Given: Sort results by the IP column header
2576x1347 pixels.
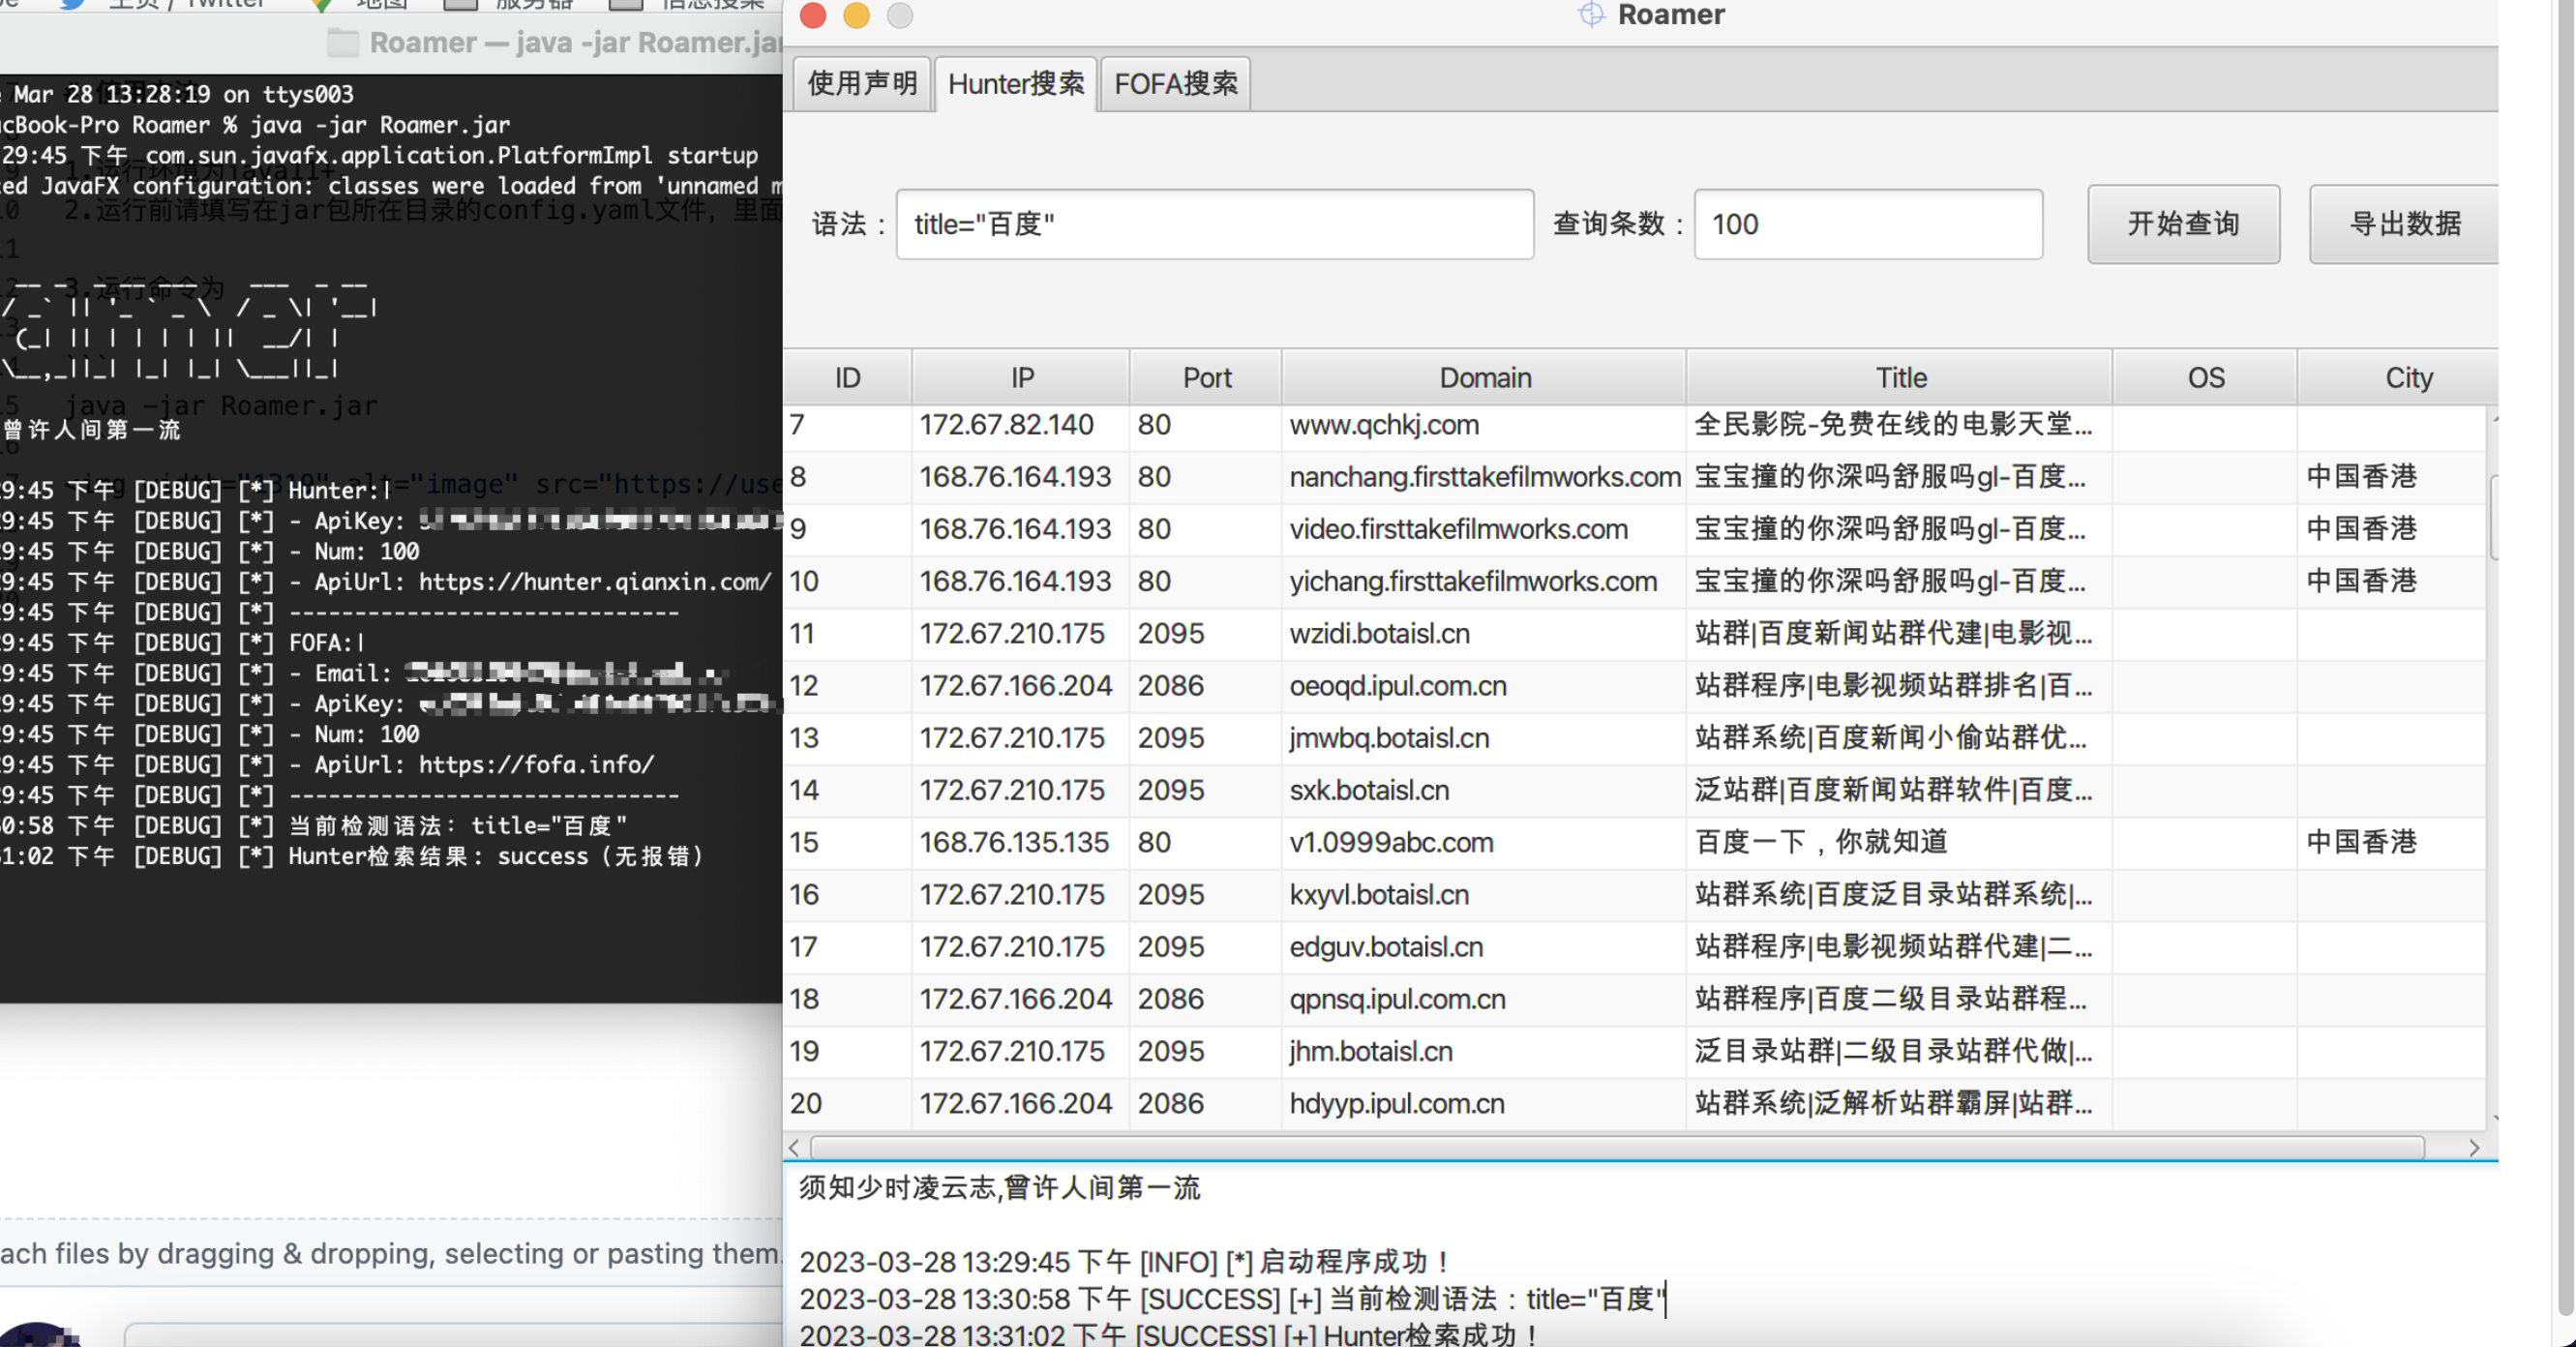Looking at the screenshot, I should click(1020, 377).
